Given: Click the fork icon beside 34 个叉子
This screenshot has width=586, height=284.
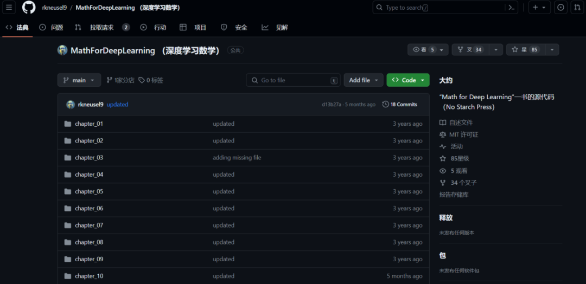Looking at the screenshot, I should click(443, 183).
